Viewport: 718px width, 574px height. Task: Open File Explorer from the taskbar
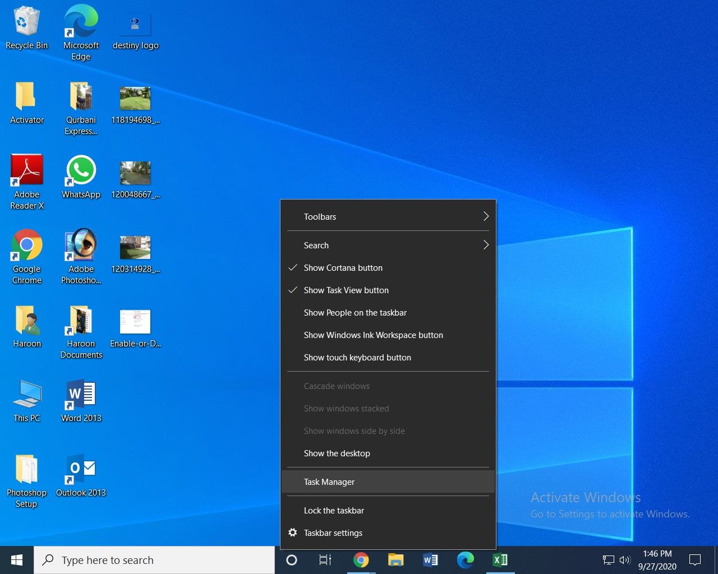coord(395,560)
